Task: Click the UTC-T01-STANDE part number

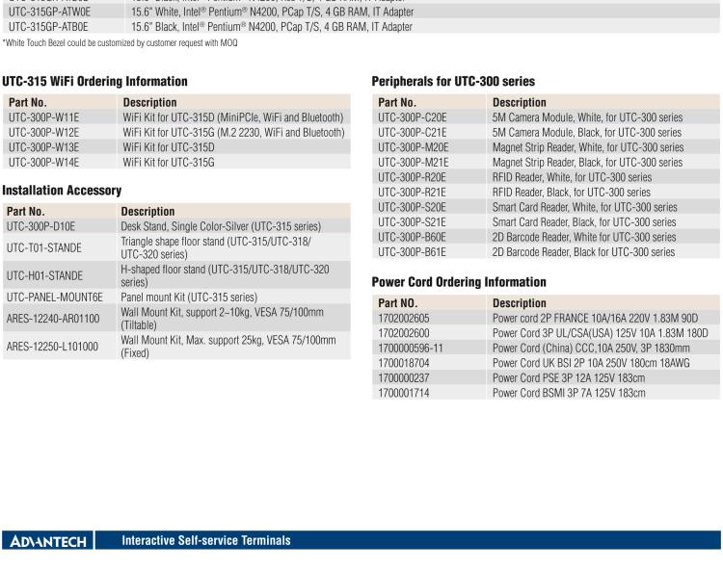Action: [x=44, y=247]
